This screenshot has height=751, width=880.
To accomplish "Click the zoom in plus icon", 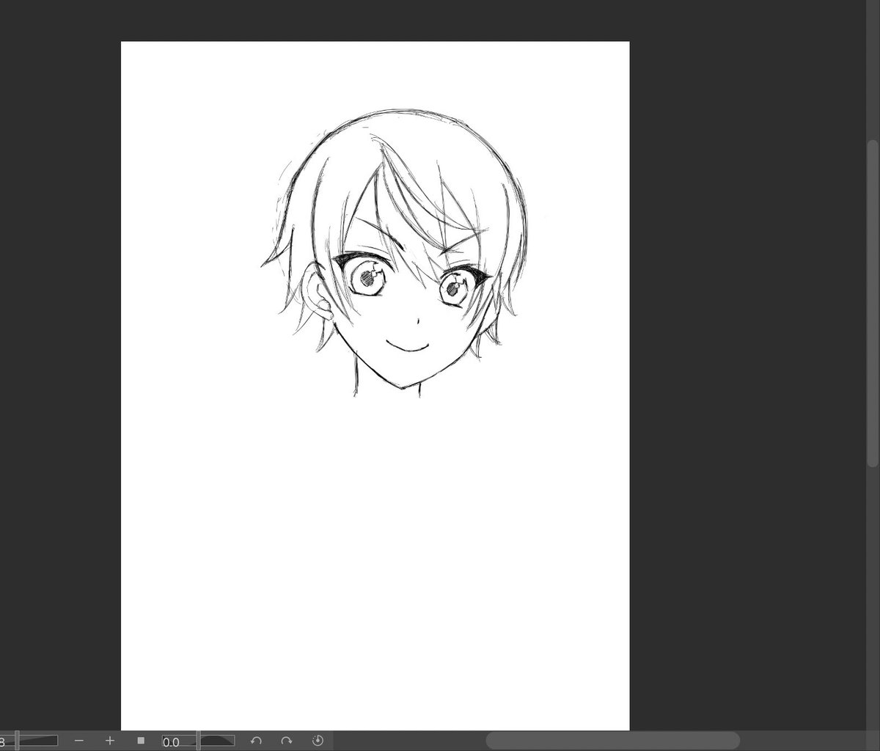I will point(110,741).
